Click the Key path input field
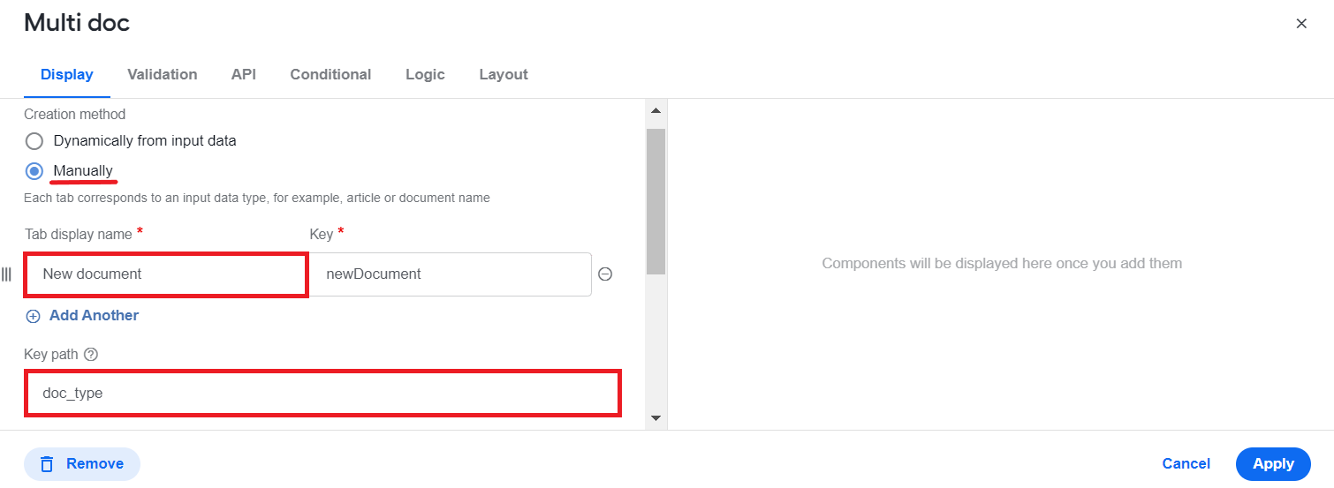This screenshot has height=488, width=1334. coord(322,393)
